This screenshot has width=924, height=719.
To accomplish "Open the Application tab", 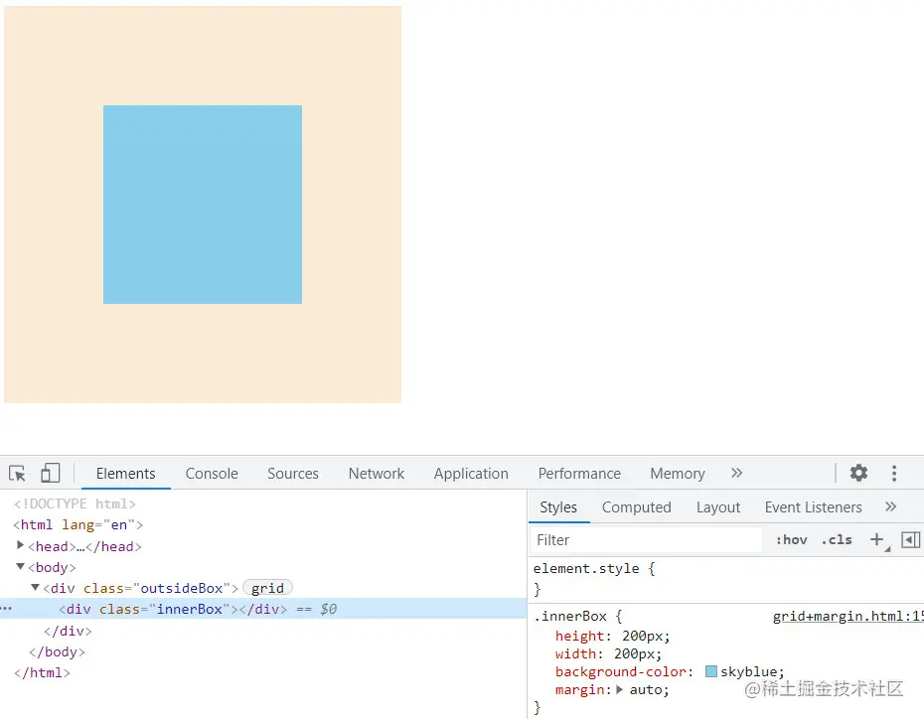I will (471, 474).
